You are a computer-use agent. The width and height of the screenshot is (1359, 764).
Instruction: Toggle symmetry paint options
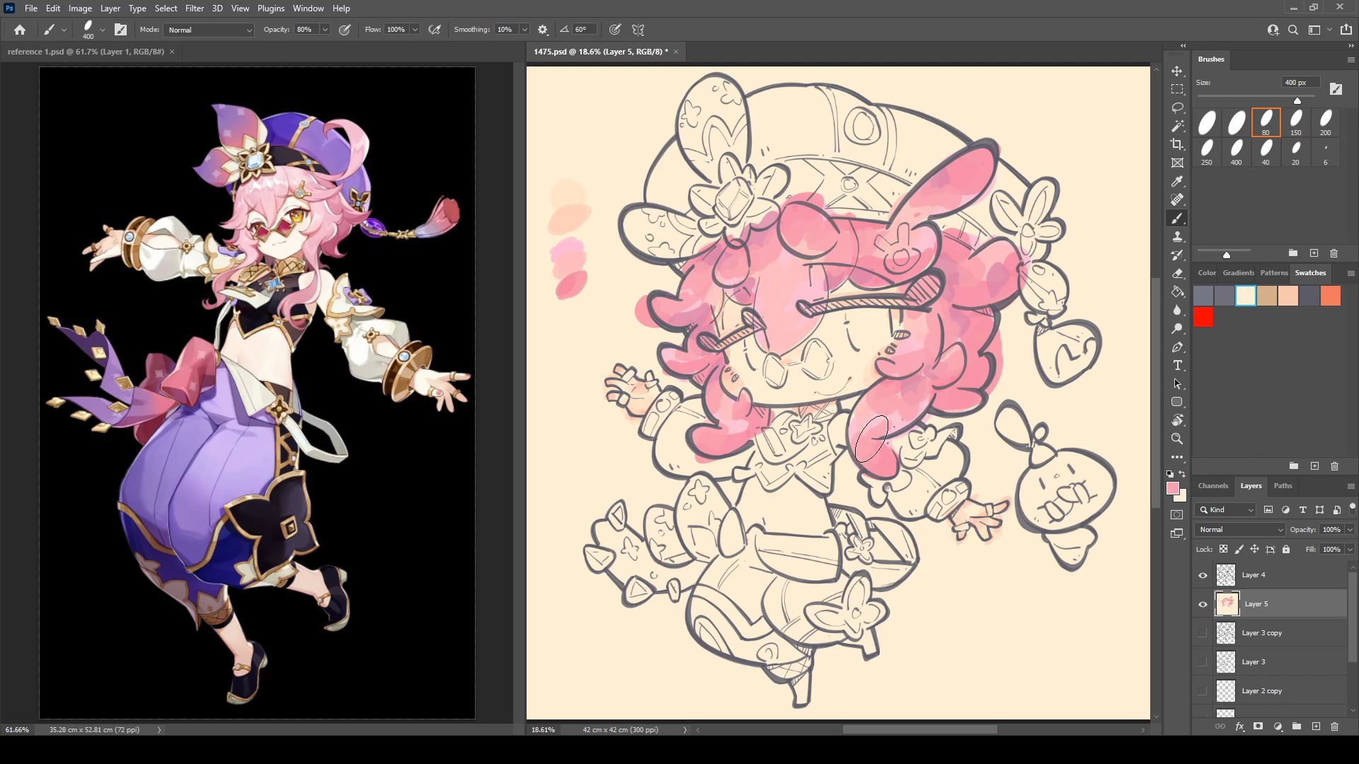pos(638,30)
